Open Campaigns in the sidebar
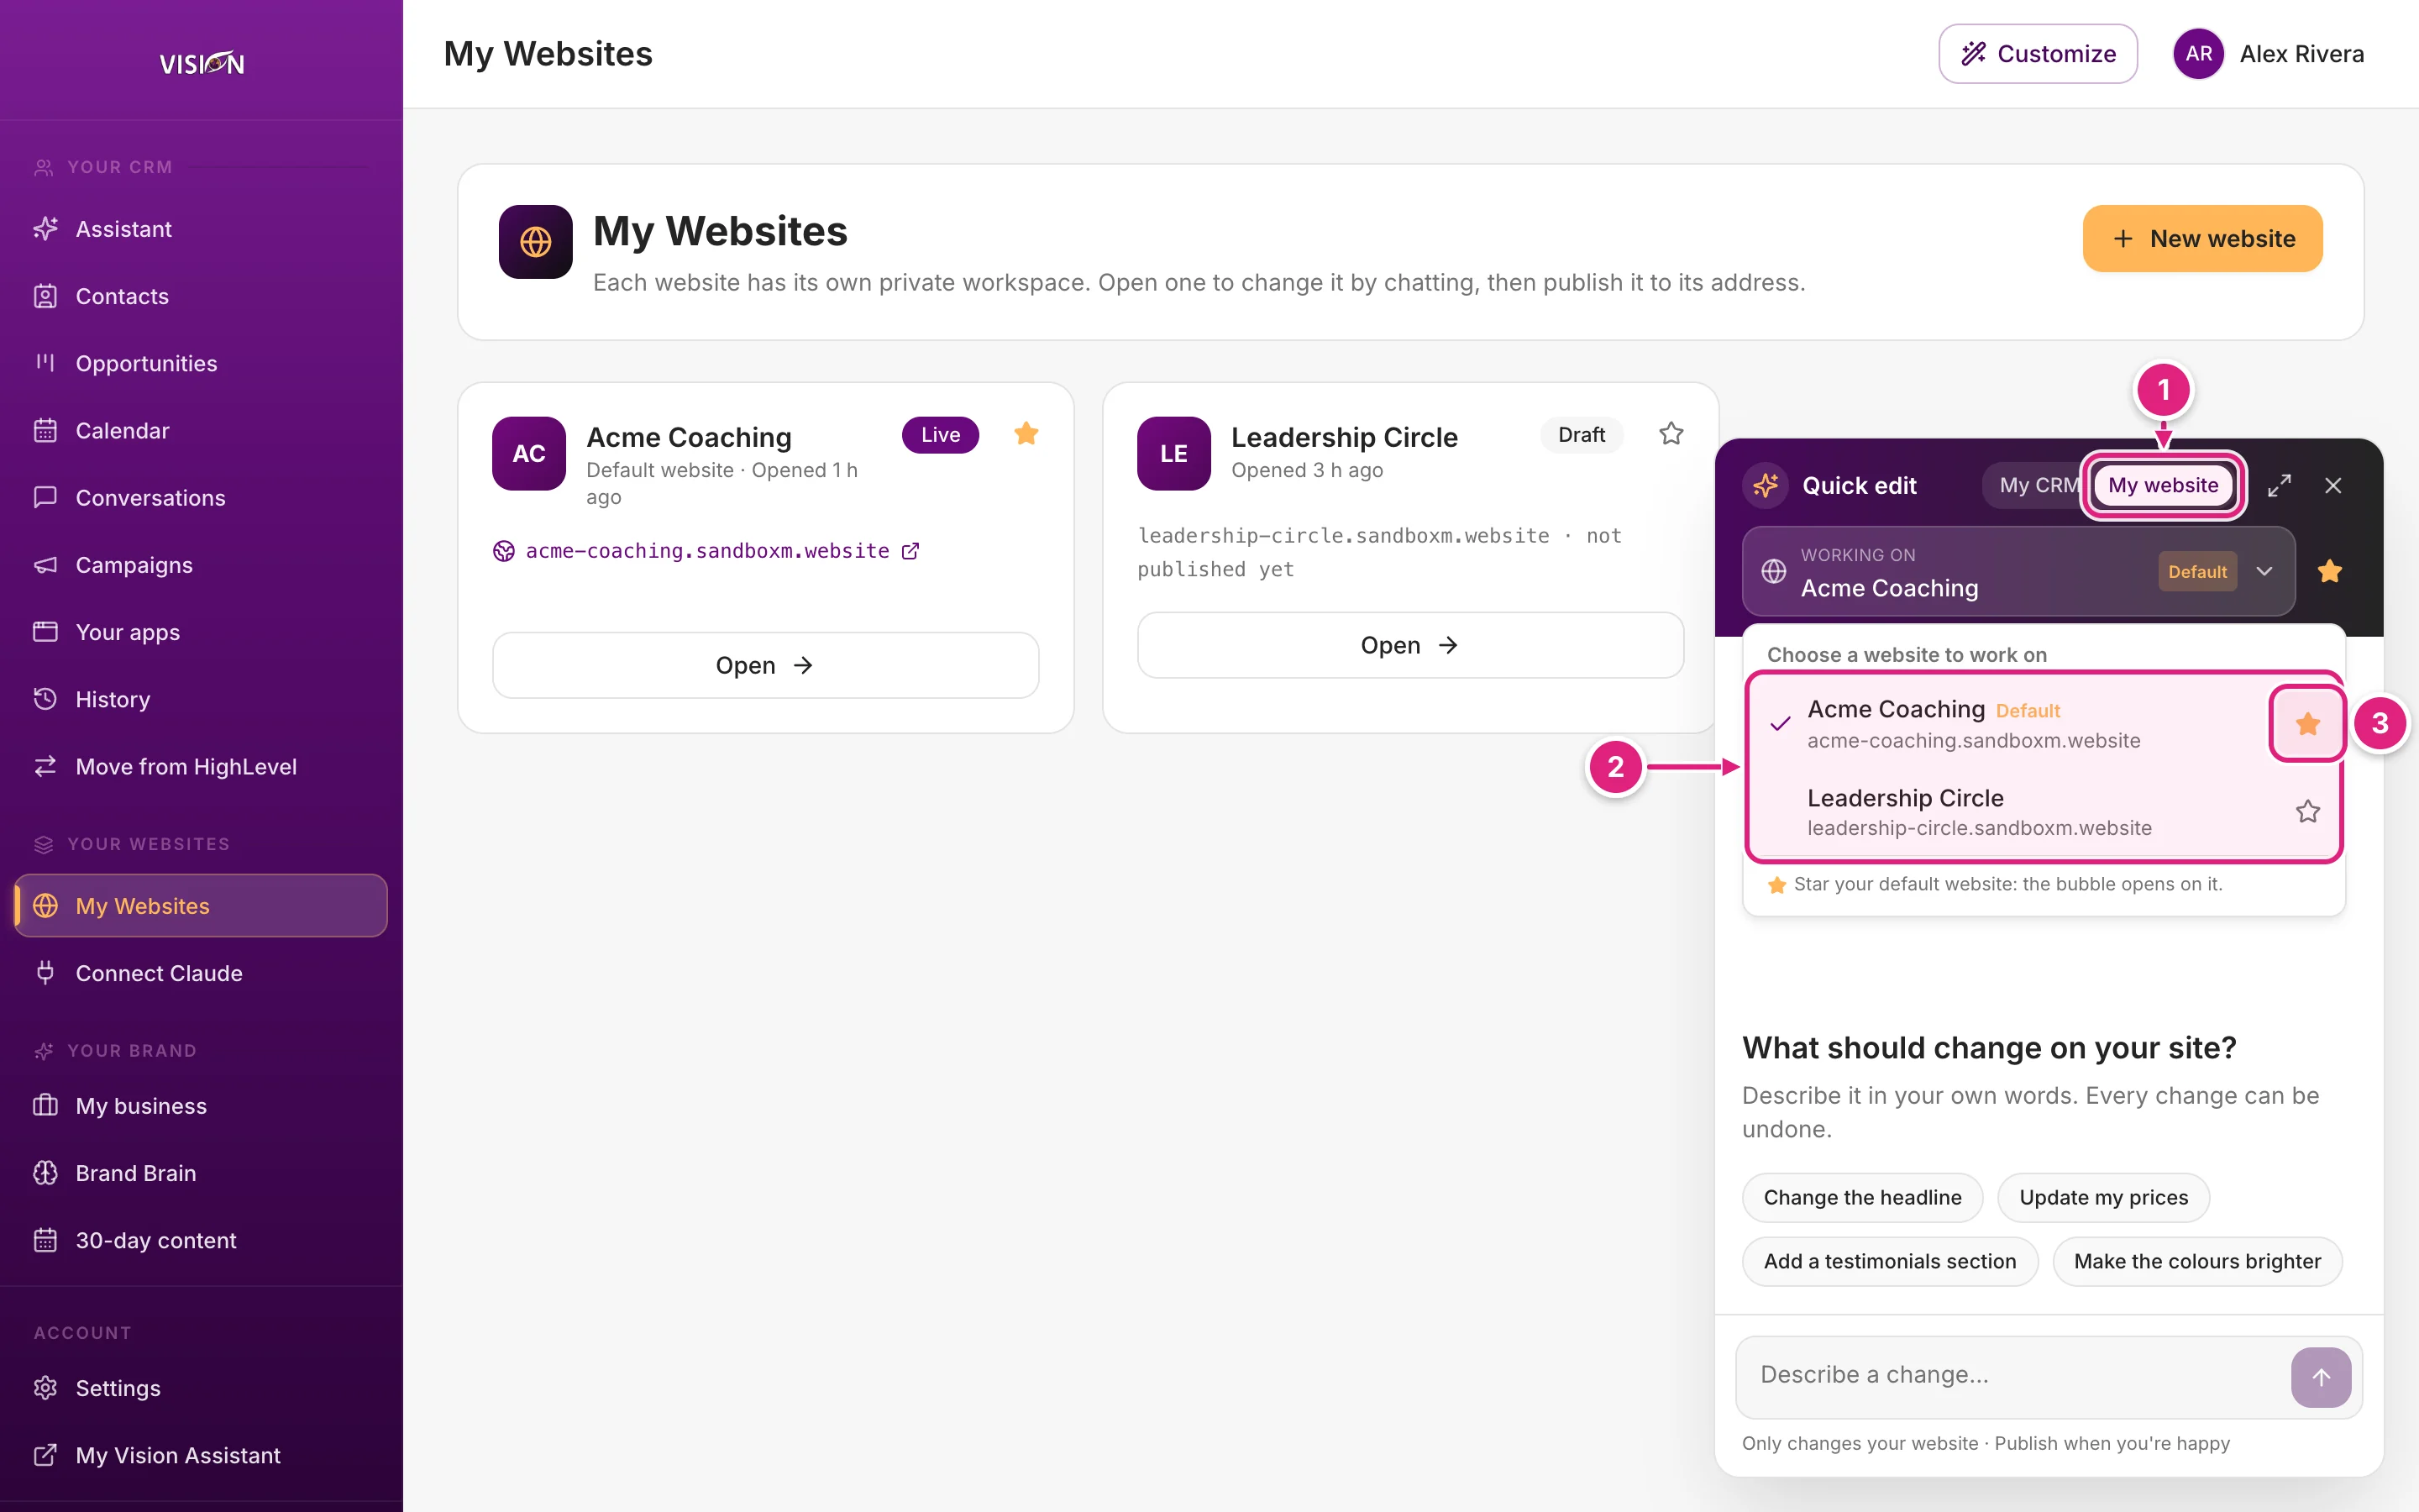2419x1512 pixels. click(201, 565)
